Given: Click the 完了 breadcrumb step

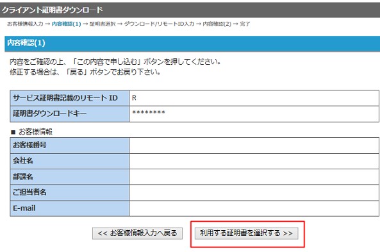Looking at the screenshot, I should [x=245, y=24].
